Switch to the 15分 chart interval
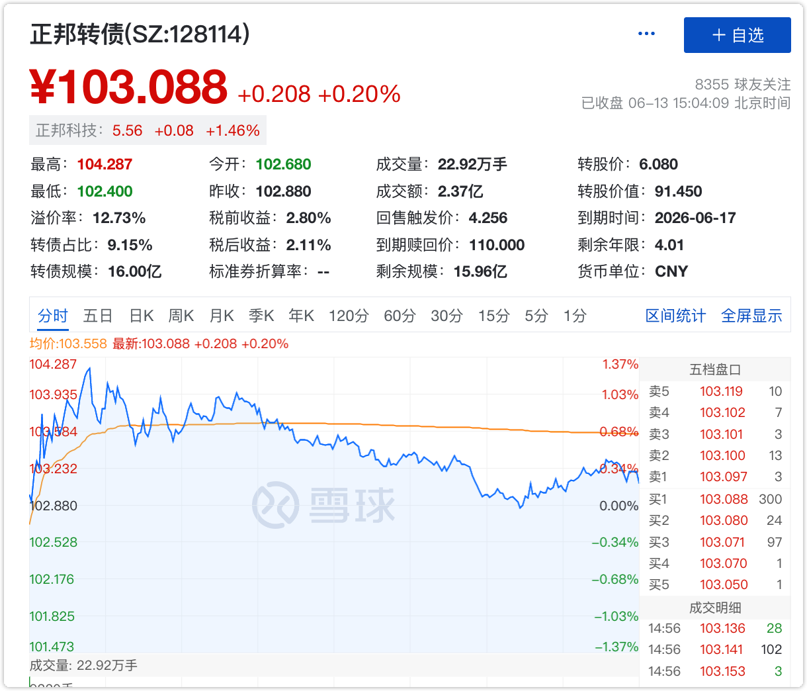 494,316
